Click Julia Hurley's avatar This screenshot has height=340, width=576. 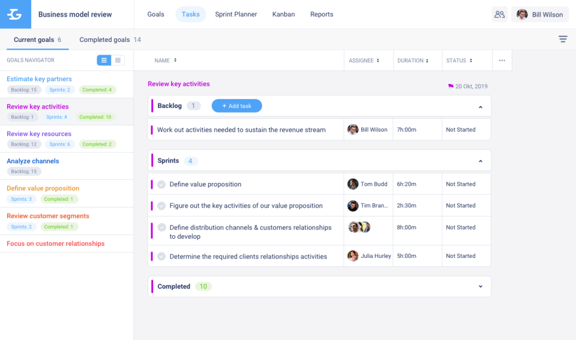[353, 256]
